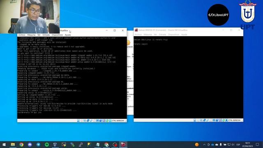Click CTRL DERECHA label in Debian BRIDGE 01 window
The height and width of the screenshot is (148, 263).
pos(234,120)
